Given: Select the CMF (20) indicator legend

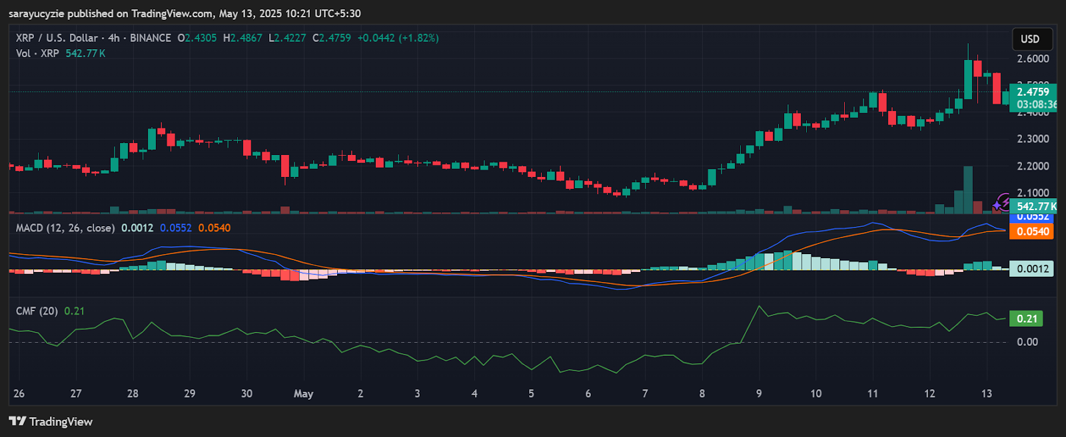Looking at the screenshot, I should pyautogui.click(x=37, y=311).
